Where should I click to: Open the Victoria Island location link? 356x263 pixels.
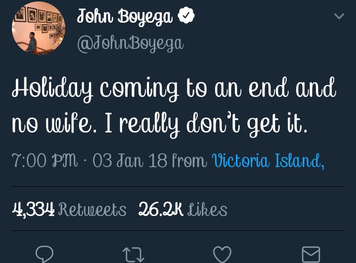[x=267, y=161]
